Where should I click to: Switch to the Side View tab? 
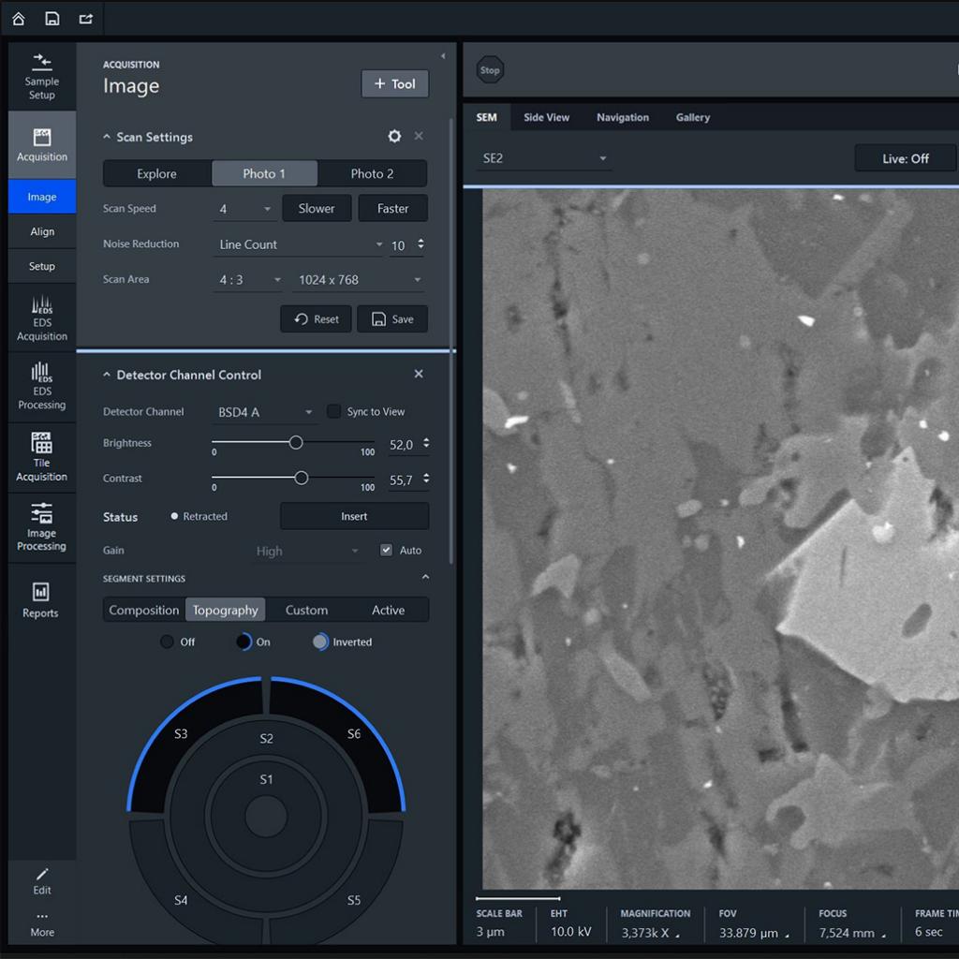(x=546, y=118)
